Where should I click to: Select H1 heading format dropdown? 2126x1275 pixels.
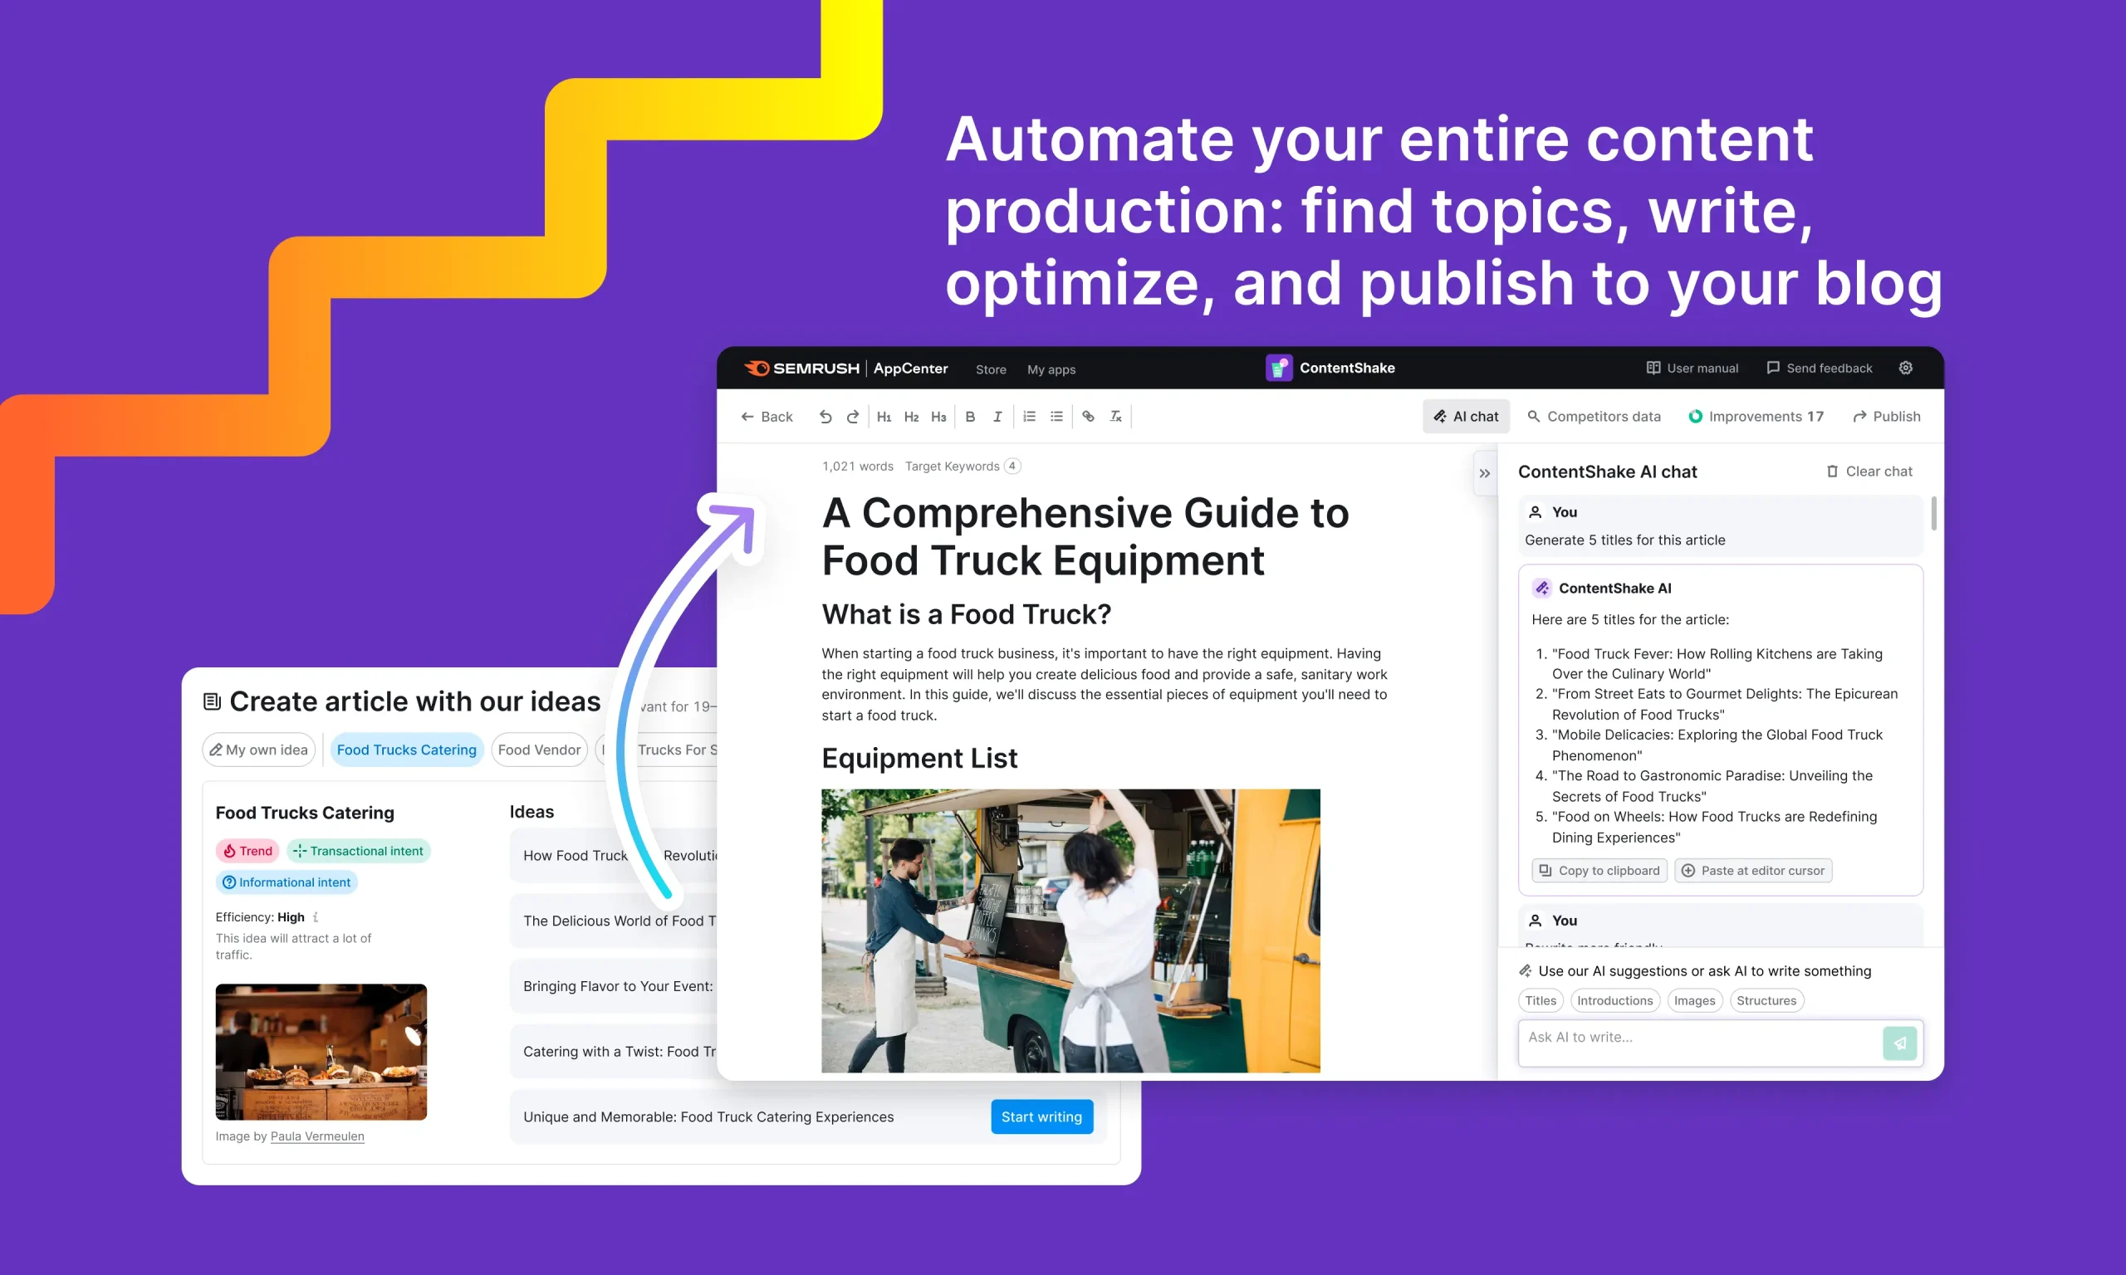click(885, 416)
